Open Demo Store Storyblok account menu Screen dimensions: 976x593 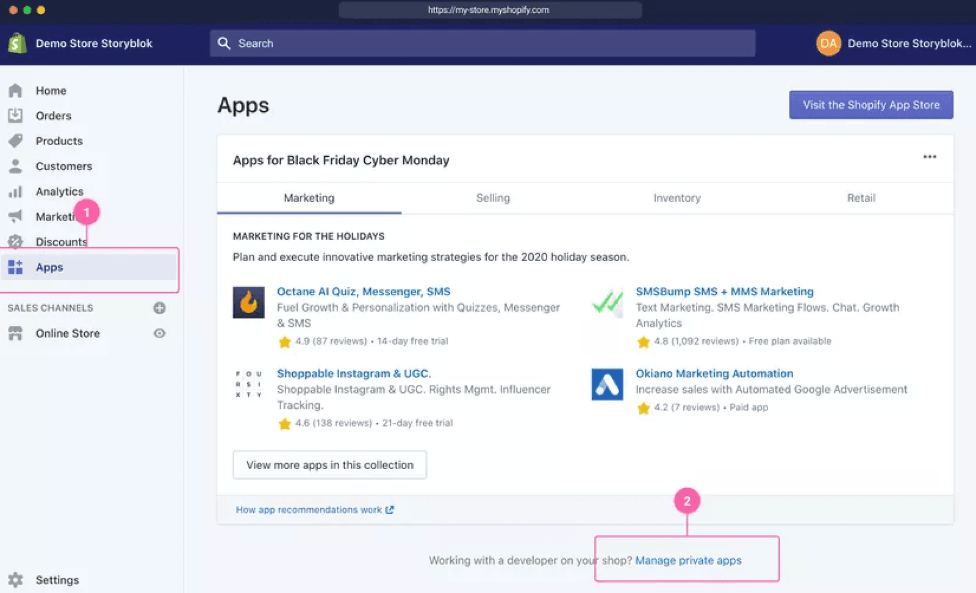pyautogui.click(x=894, y=43)
